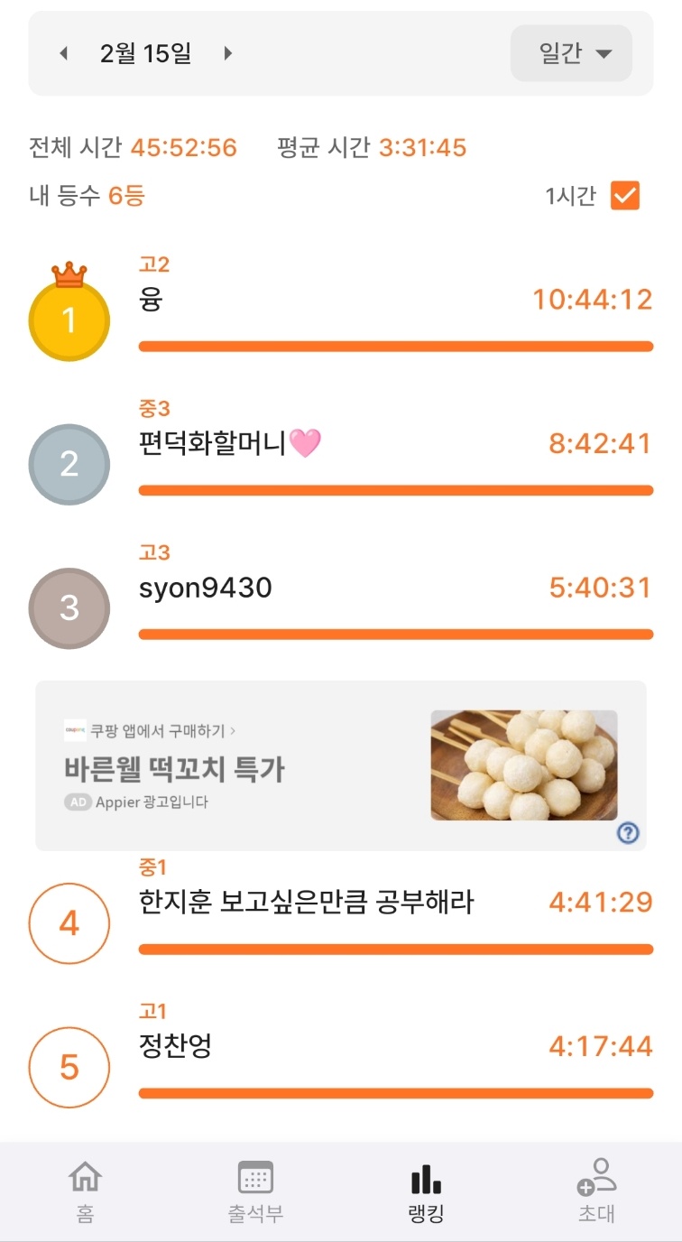The width and height of the screenshot is (682, 1242).
Task: Click the ad info question mark icon
Action: tap(628, 833)
